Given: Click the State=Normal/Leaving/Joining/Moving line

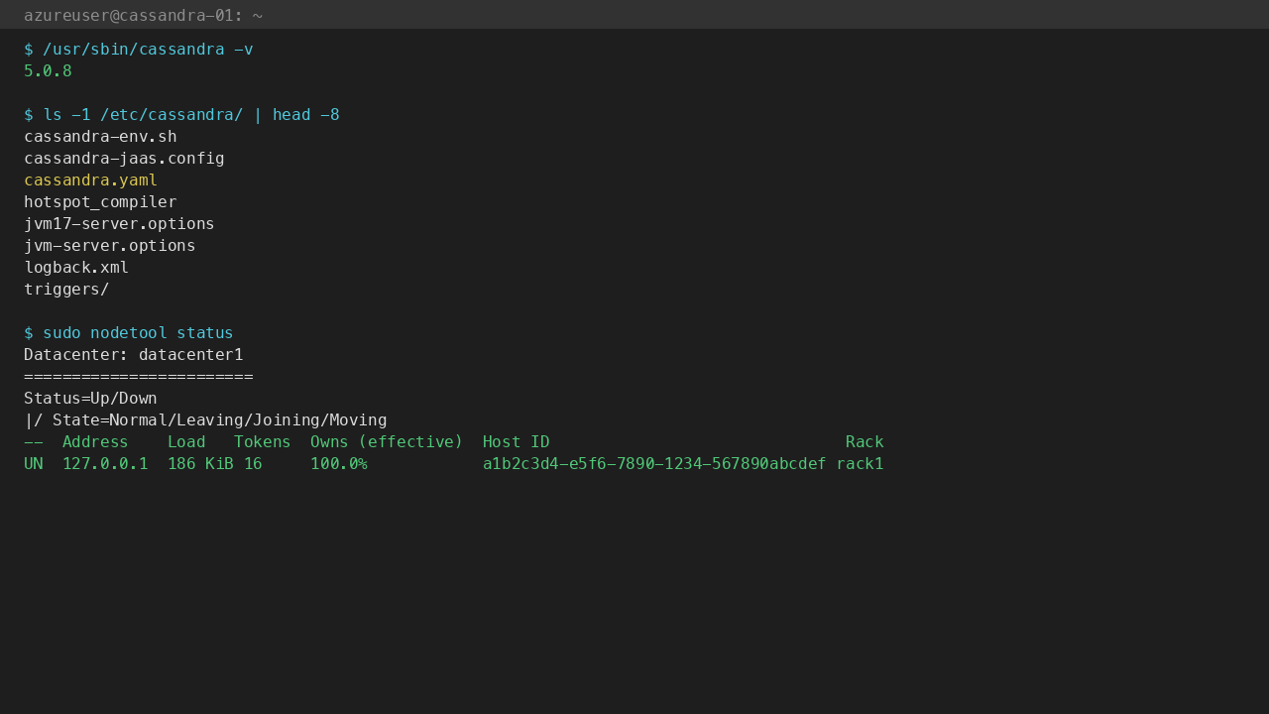Looking at the screenshot, I should (x=205, y=420).
